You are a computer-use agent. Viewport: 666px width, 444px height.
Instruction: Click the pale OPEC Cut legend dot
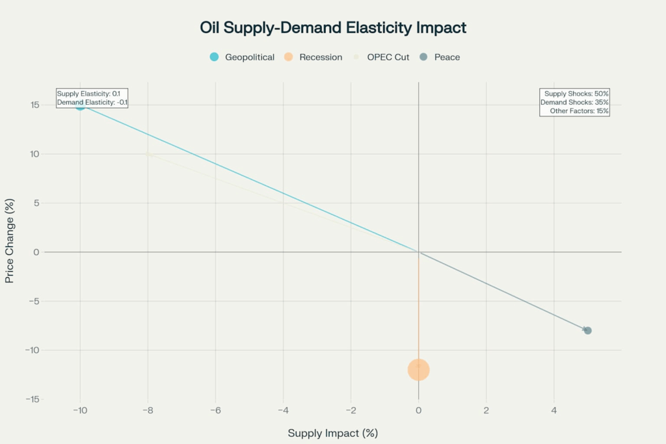pyautogui.click(x=356, y=57)
